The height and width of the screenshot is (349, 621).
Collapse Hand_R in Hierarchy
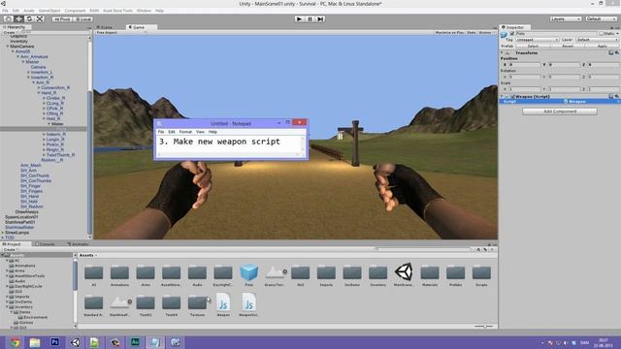click(39, 93)
